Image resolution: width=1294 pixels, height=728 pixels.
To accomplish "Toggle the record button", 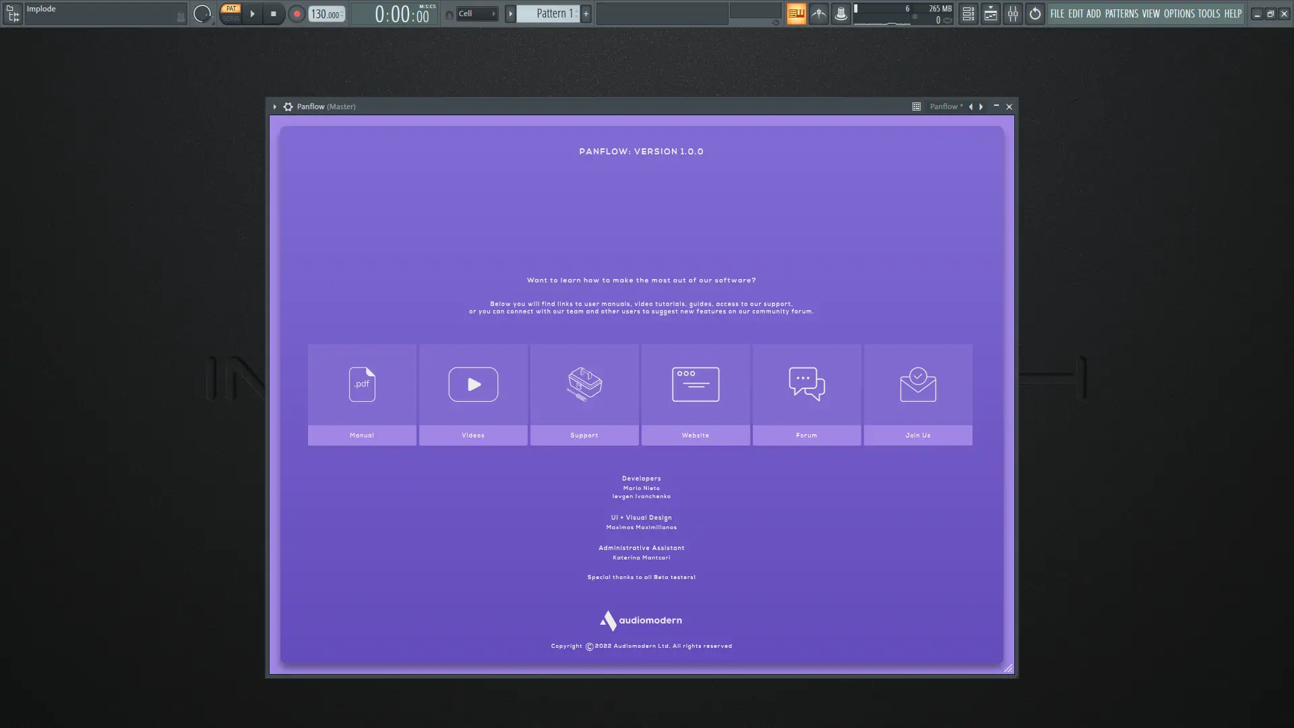I will click(x=297, y=13).
